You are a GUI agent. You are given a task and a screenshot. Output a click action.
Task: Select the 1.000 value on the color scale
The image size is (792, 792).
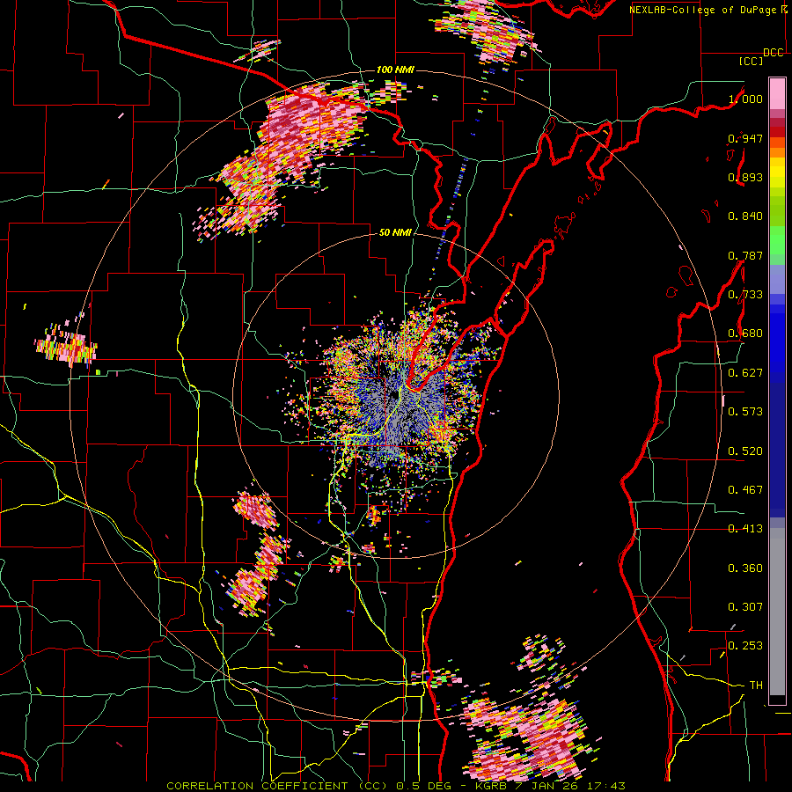tap(745, 99)
